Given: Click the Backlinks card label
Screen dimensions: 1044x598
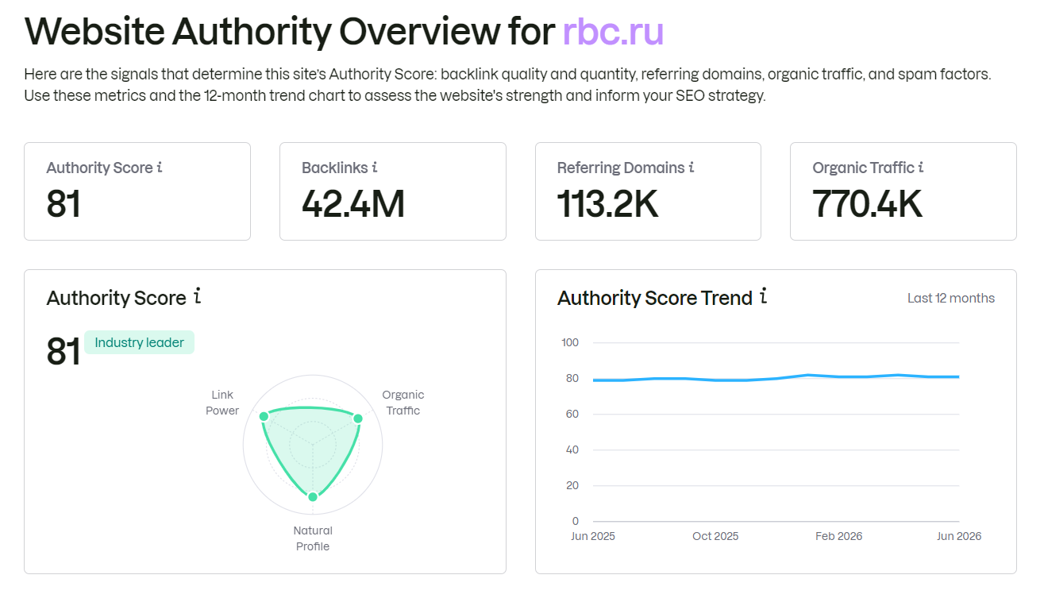Looking at the screenshot, I should [x=334, y=168].
